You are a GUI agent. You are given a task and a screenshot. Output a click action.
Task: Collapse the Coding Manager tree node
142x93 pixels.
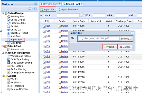3,13
